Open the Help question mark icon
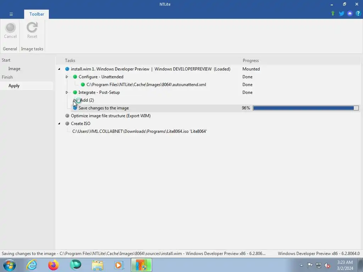363x272 pixels. pos(358,13)
